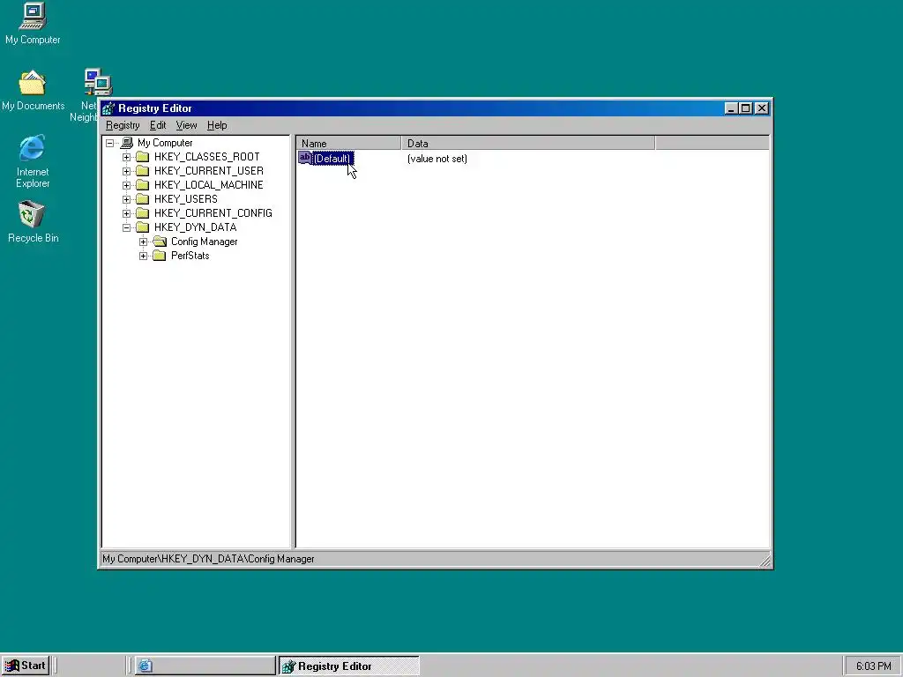Image resolution: width=903 pixels, height=677 pixels.
Task: Expand the HKEY_CURRENT_USER key
Action: click(127, 171)
